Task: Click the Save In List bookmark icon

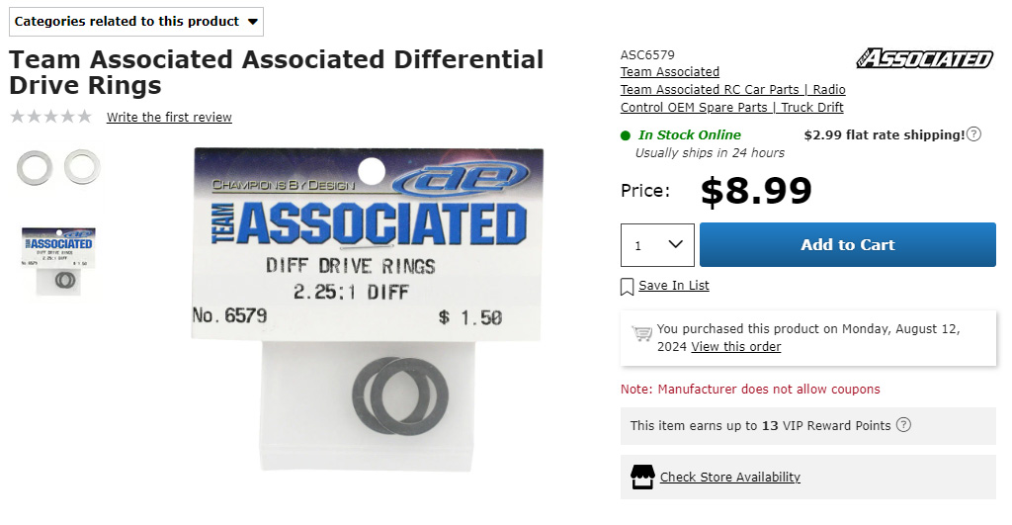Action: (x=627, y=287)
